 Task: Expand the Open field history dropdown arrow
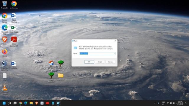pos(114,54)
